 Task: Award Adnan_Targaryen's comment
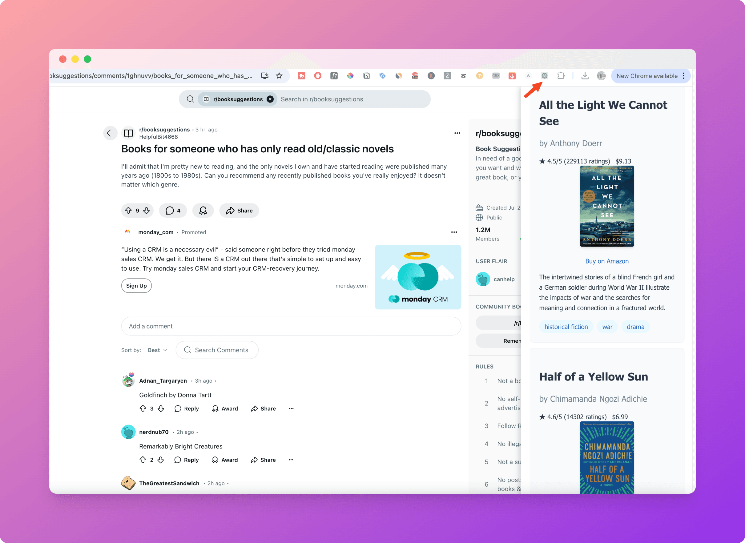click(x=225, y=408)
